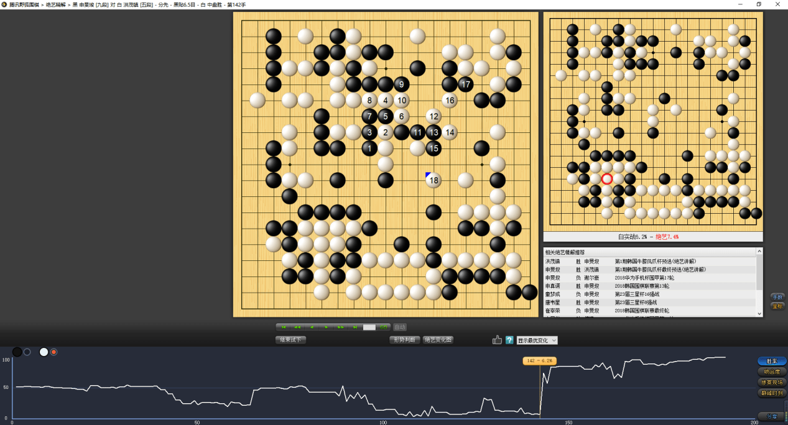Click the 形势判断 button
Viewport: 788px width, 425px height.
(404, 340)
